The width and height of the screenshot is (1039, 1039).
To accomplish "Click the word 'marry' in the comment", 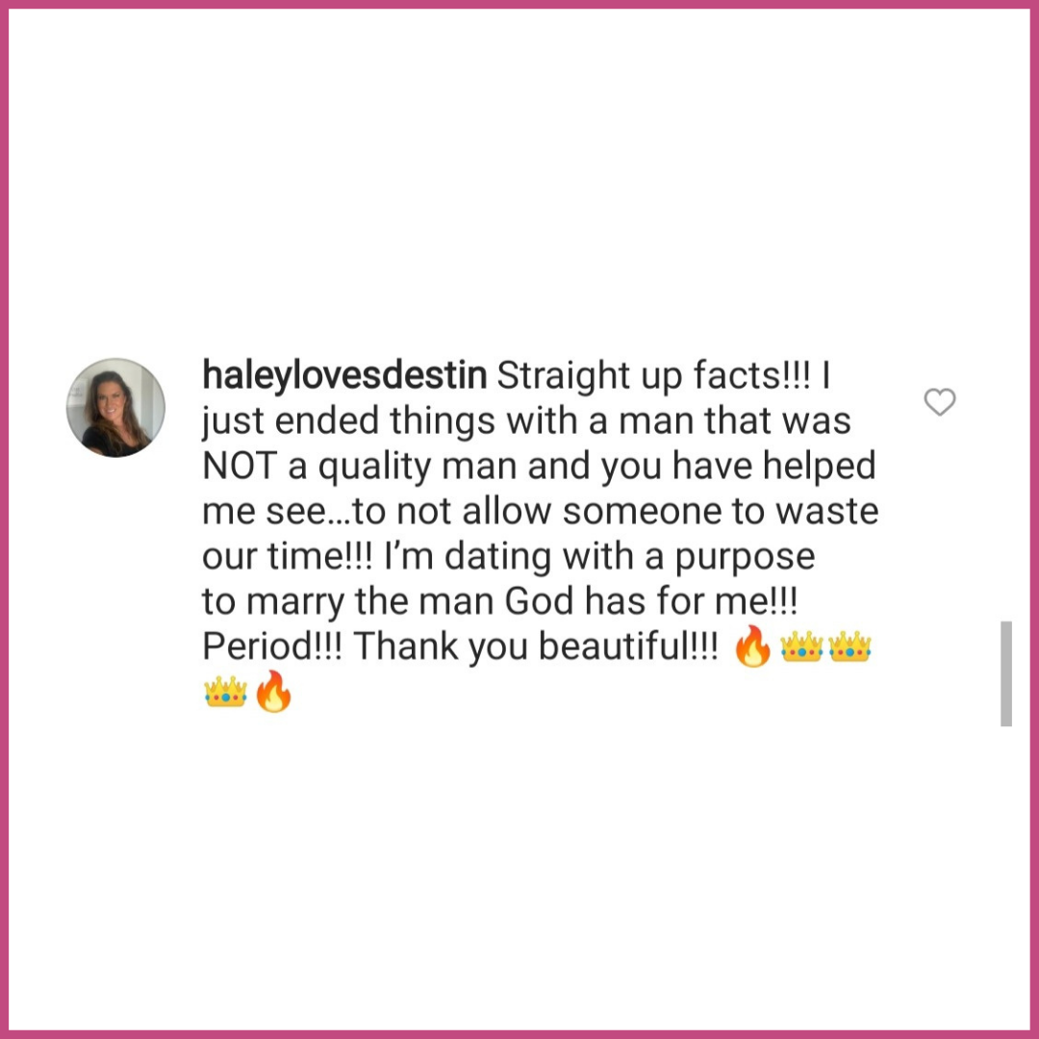I will tap(295, 603).
